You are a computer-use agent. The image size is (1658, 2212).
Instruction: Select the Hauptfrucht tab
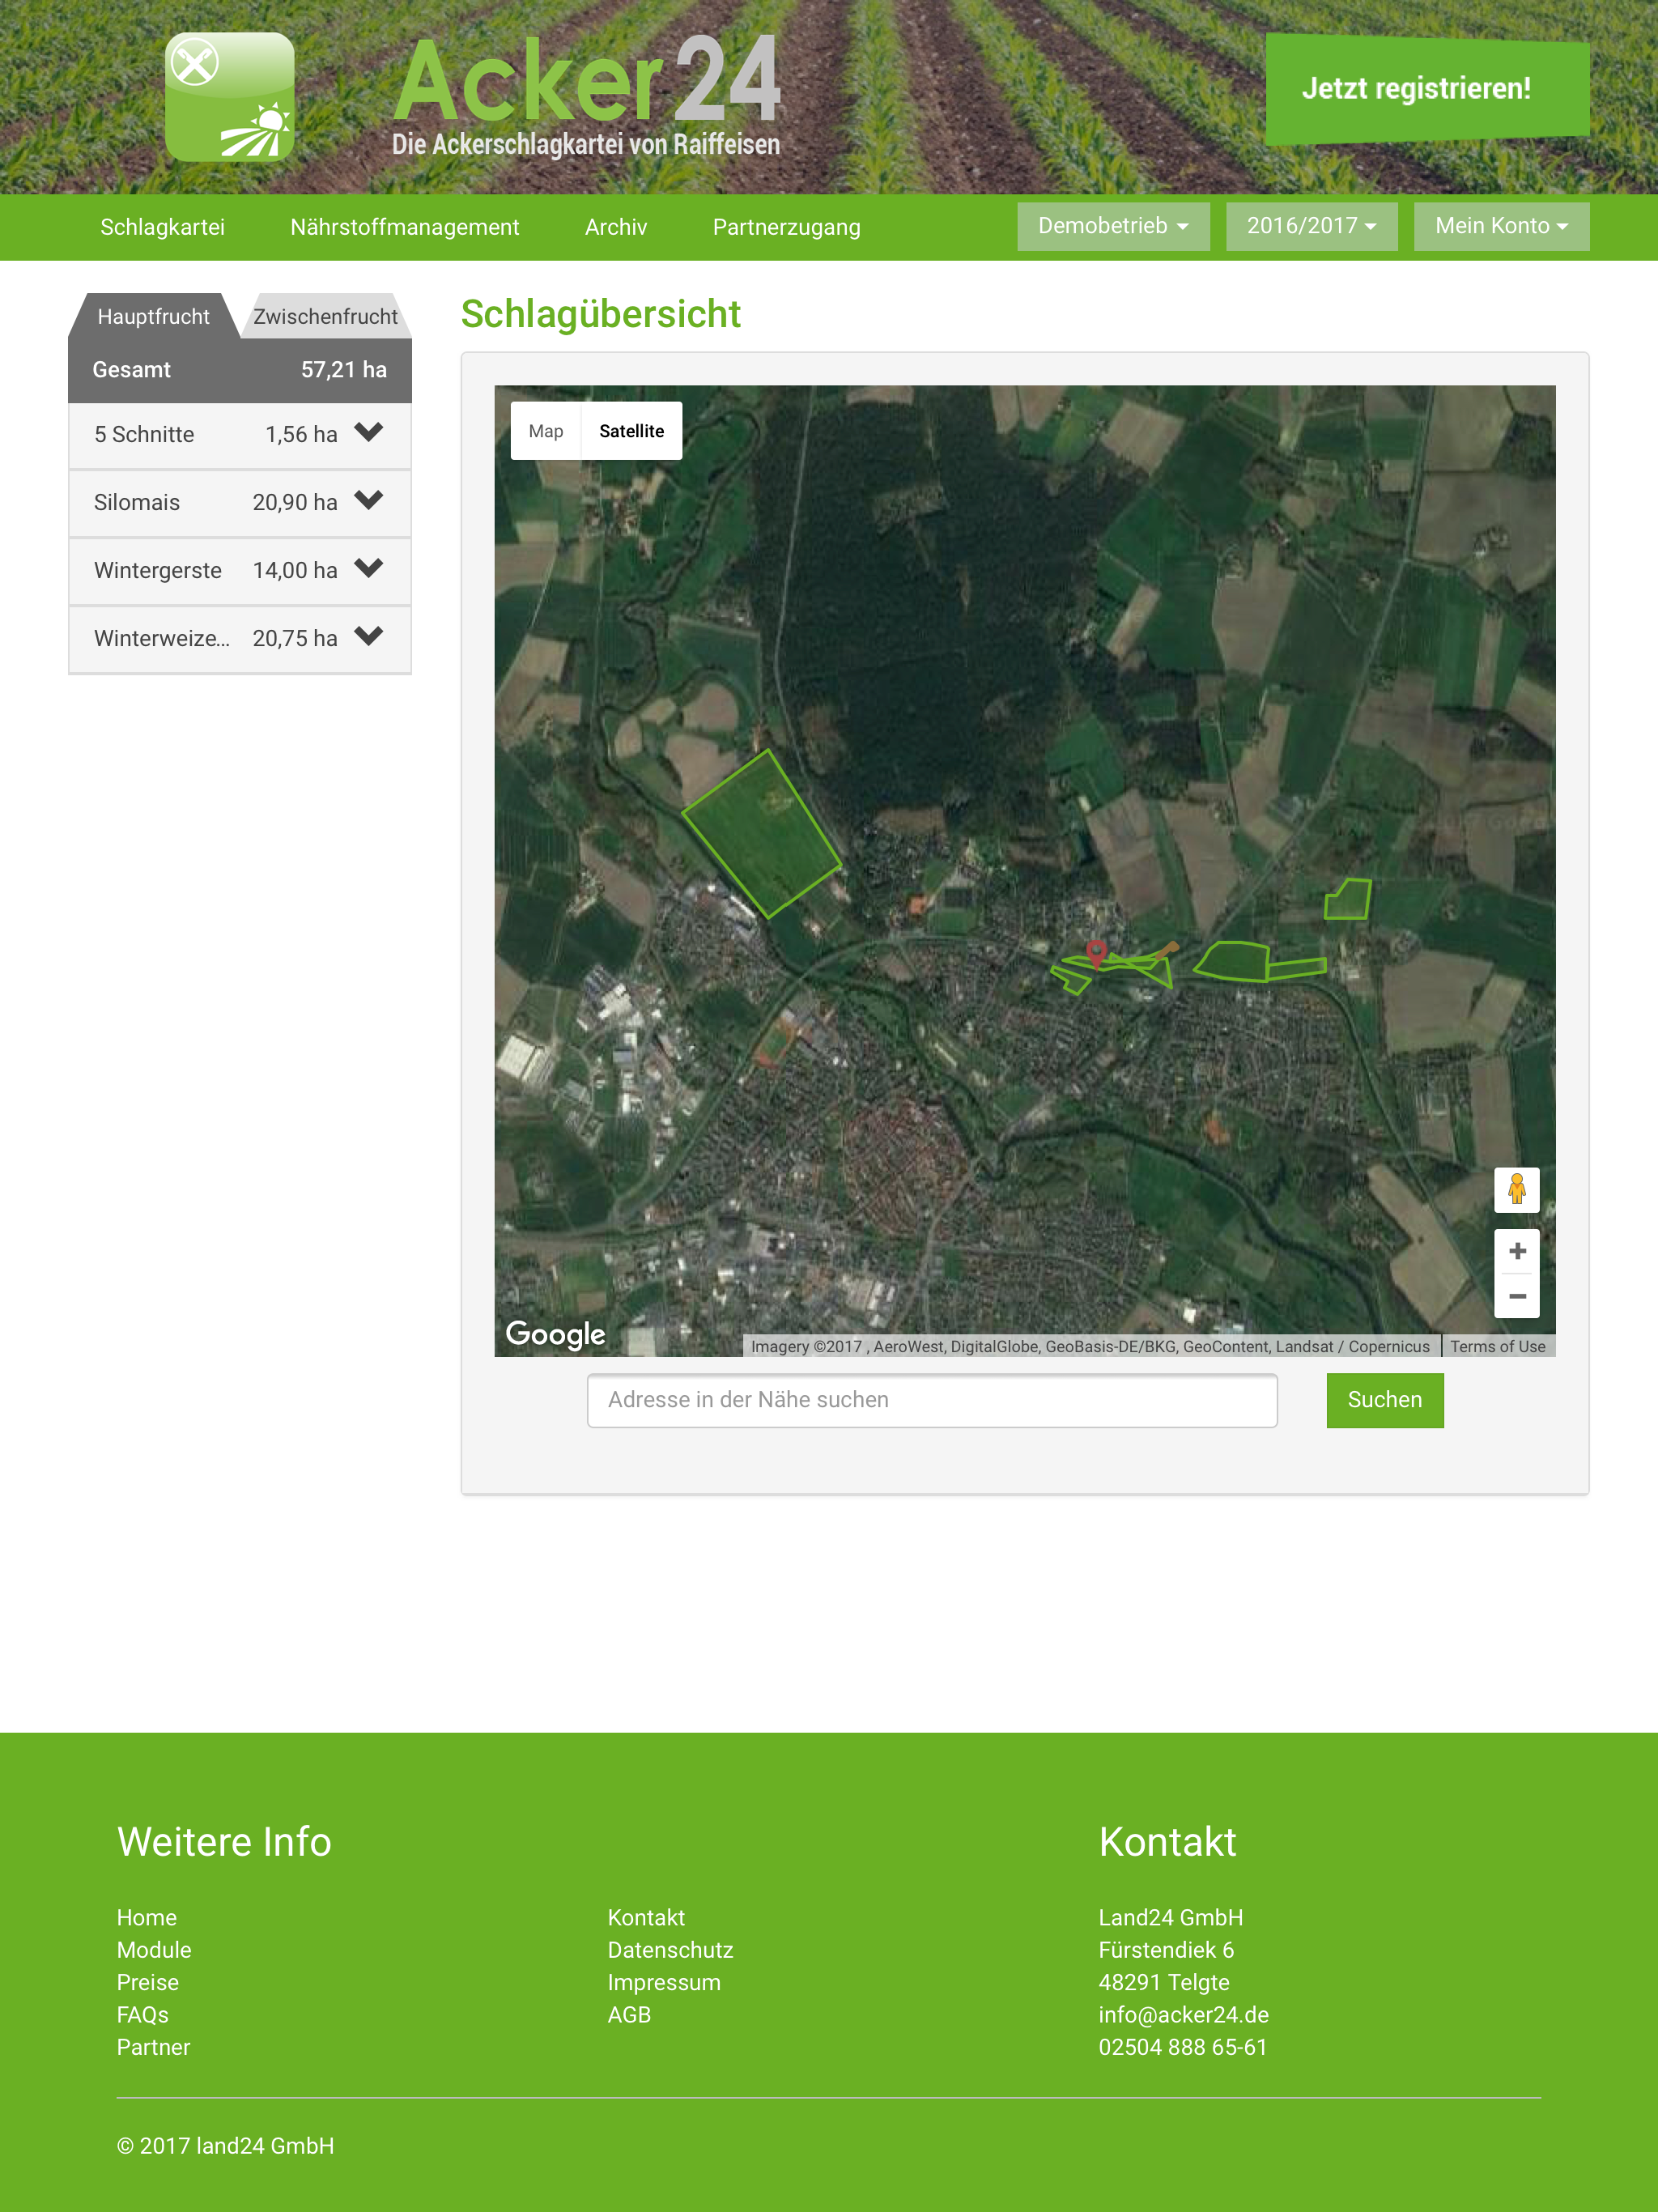[x=154, y=316]
